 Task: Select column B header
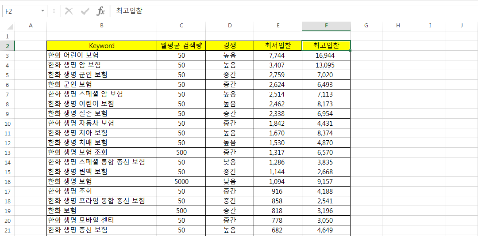(x=102, y=26)
